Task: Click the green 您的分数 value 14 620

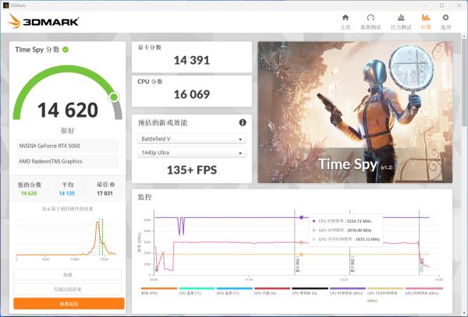Action: [29, 193]
